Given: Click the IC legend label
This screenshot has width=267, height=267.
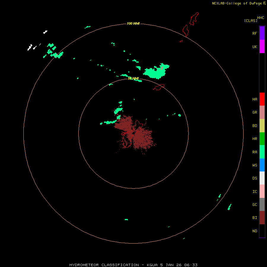Looking at the screenshot, I should point(255,192).
